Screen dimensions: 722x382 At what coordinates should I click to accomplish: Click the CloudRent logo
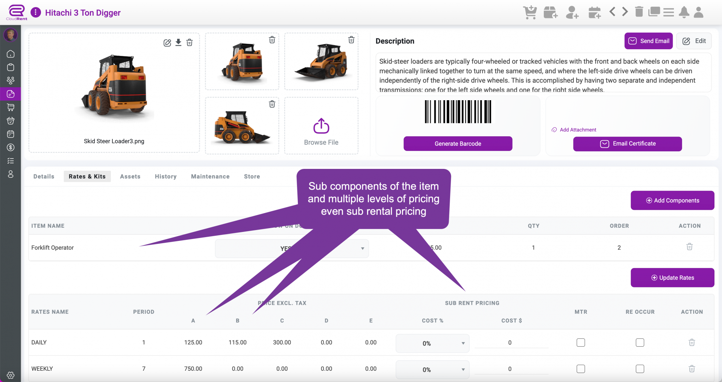click(x=17, y=12)
